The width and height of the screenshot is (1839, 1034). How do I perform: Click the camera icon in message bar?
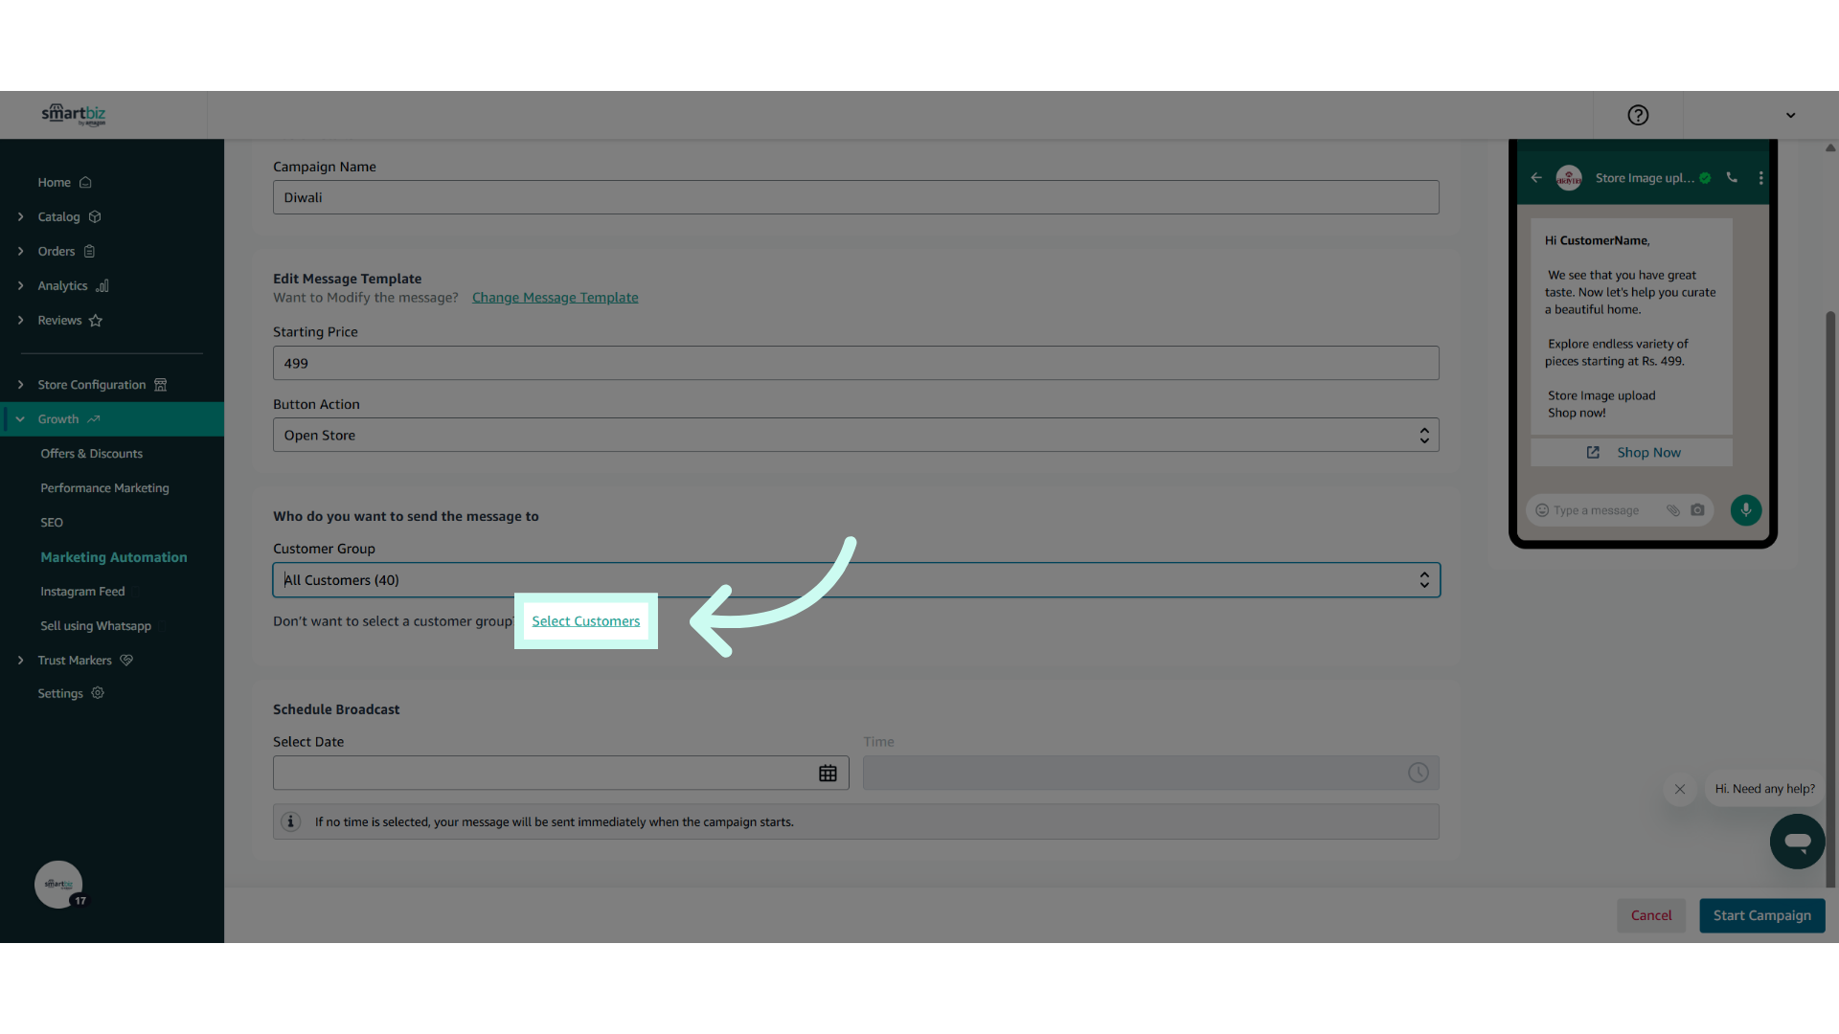[1697, 510]
